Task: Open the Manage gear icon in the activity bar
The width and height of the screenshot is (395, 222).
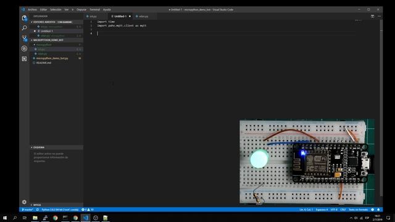Action: coord(24,202)
